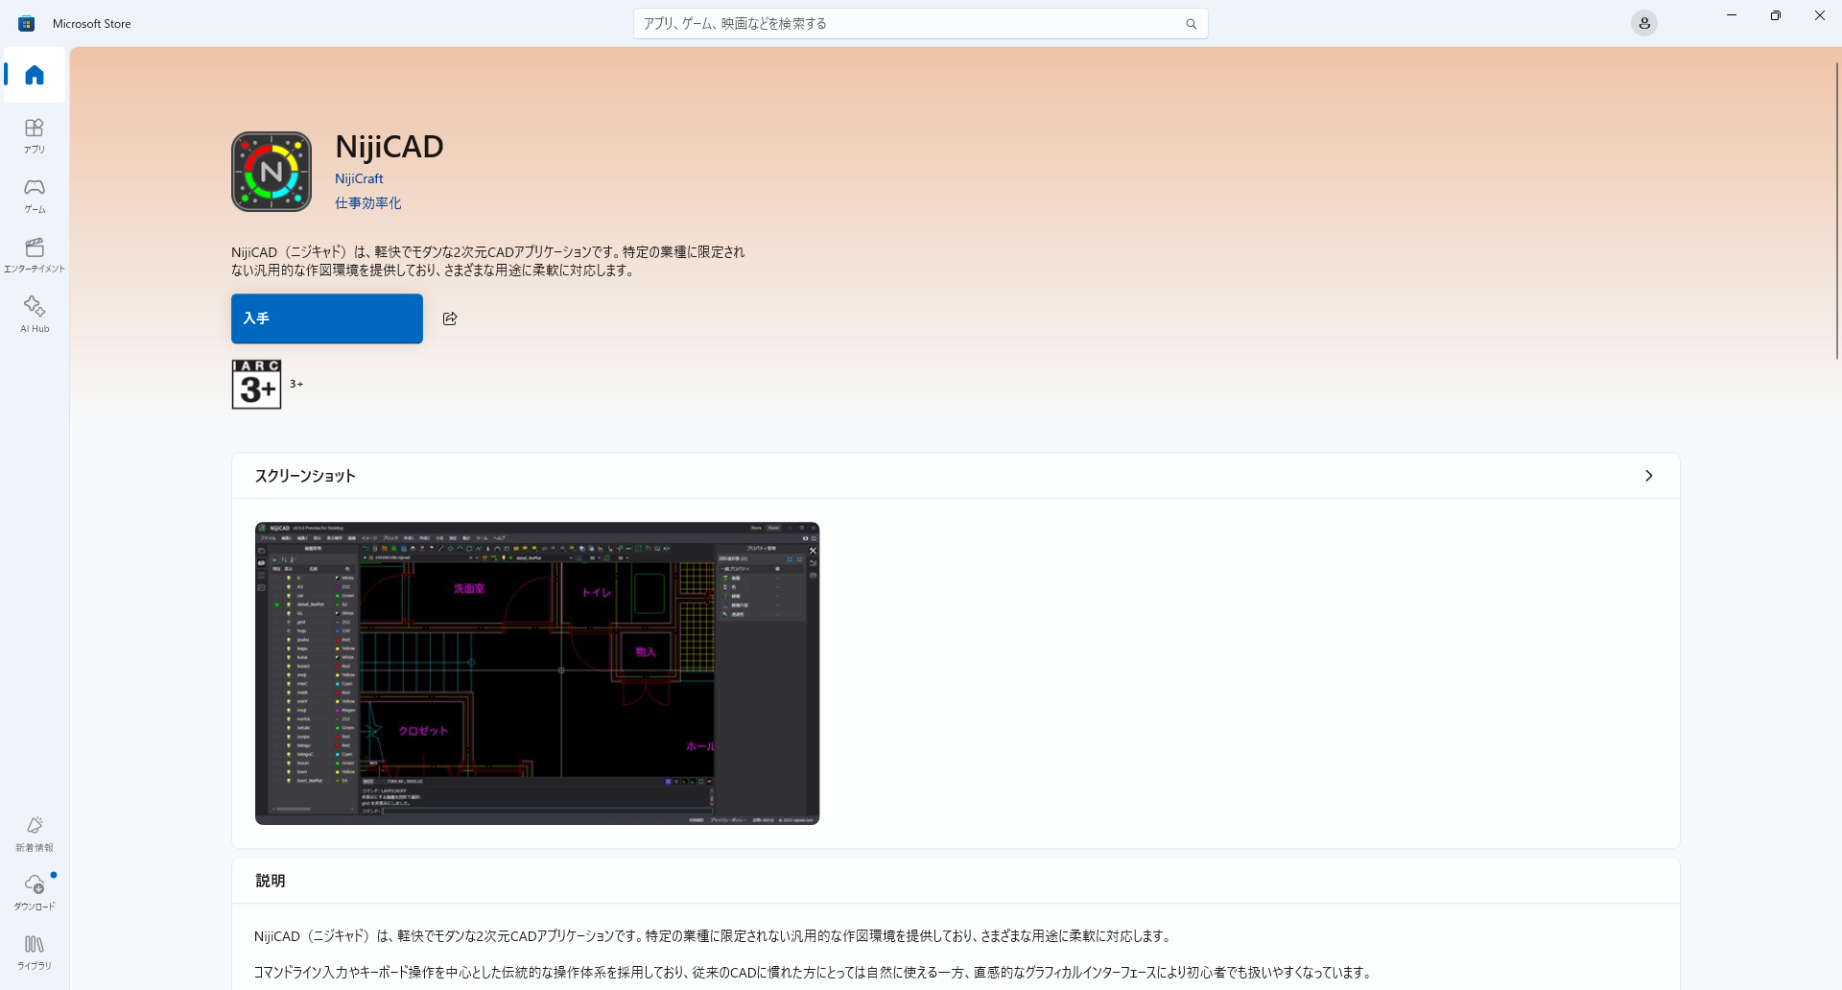1842x990 pixels.
Task: Go to the Home page in sidebar
Action: 35,75
